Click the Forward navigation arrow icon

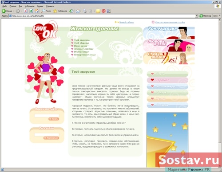point(18,11)
